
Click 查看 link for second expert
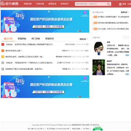pyautogui.click(x=127, y=74)
